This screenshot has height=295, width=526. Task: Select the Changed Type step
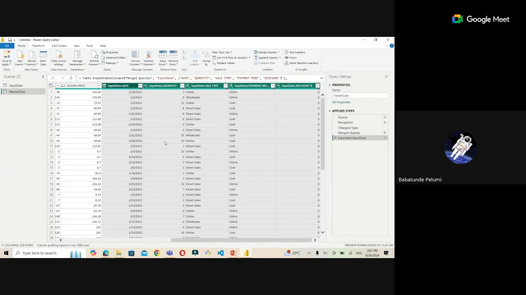pyautogui.click(x=348, y=128)
